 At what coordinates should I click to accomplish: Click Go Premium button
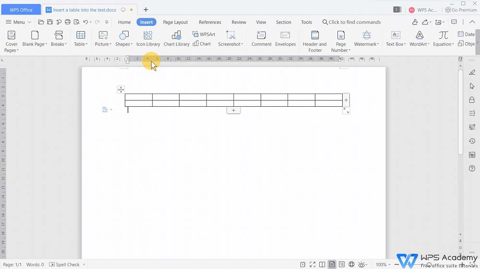click(x=461, y=10)
